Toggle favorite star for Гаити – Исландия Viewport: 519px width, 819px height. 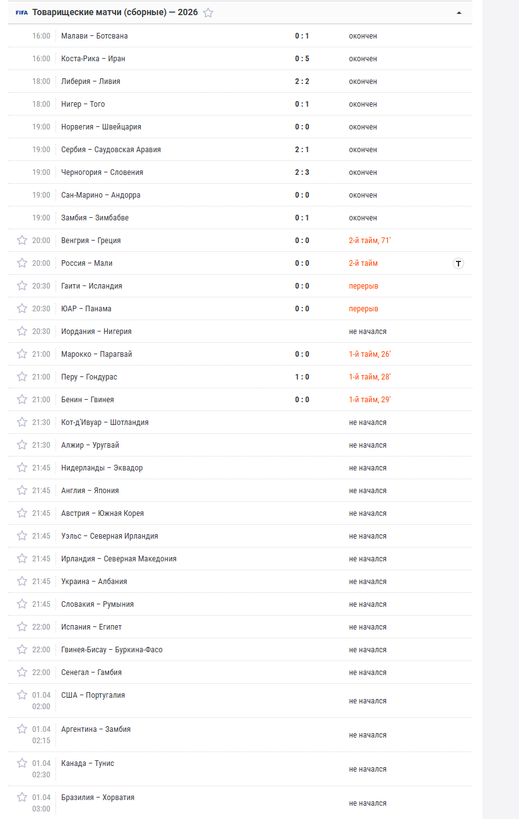[x=22, y=286]
